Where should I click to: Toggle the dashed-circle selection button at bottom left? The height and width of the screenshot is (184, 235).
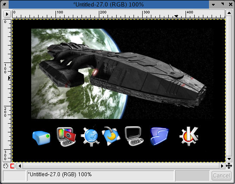[x=6, y=166]
